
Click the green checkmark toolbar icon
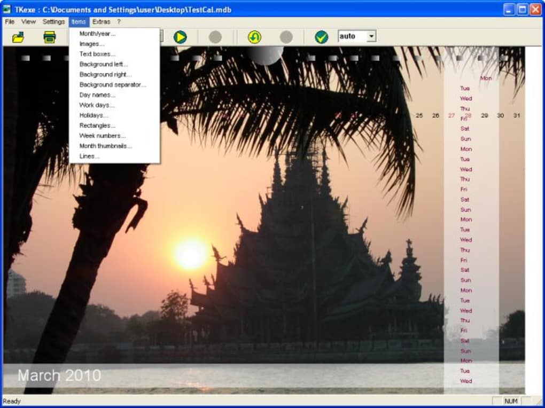322,37
